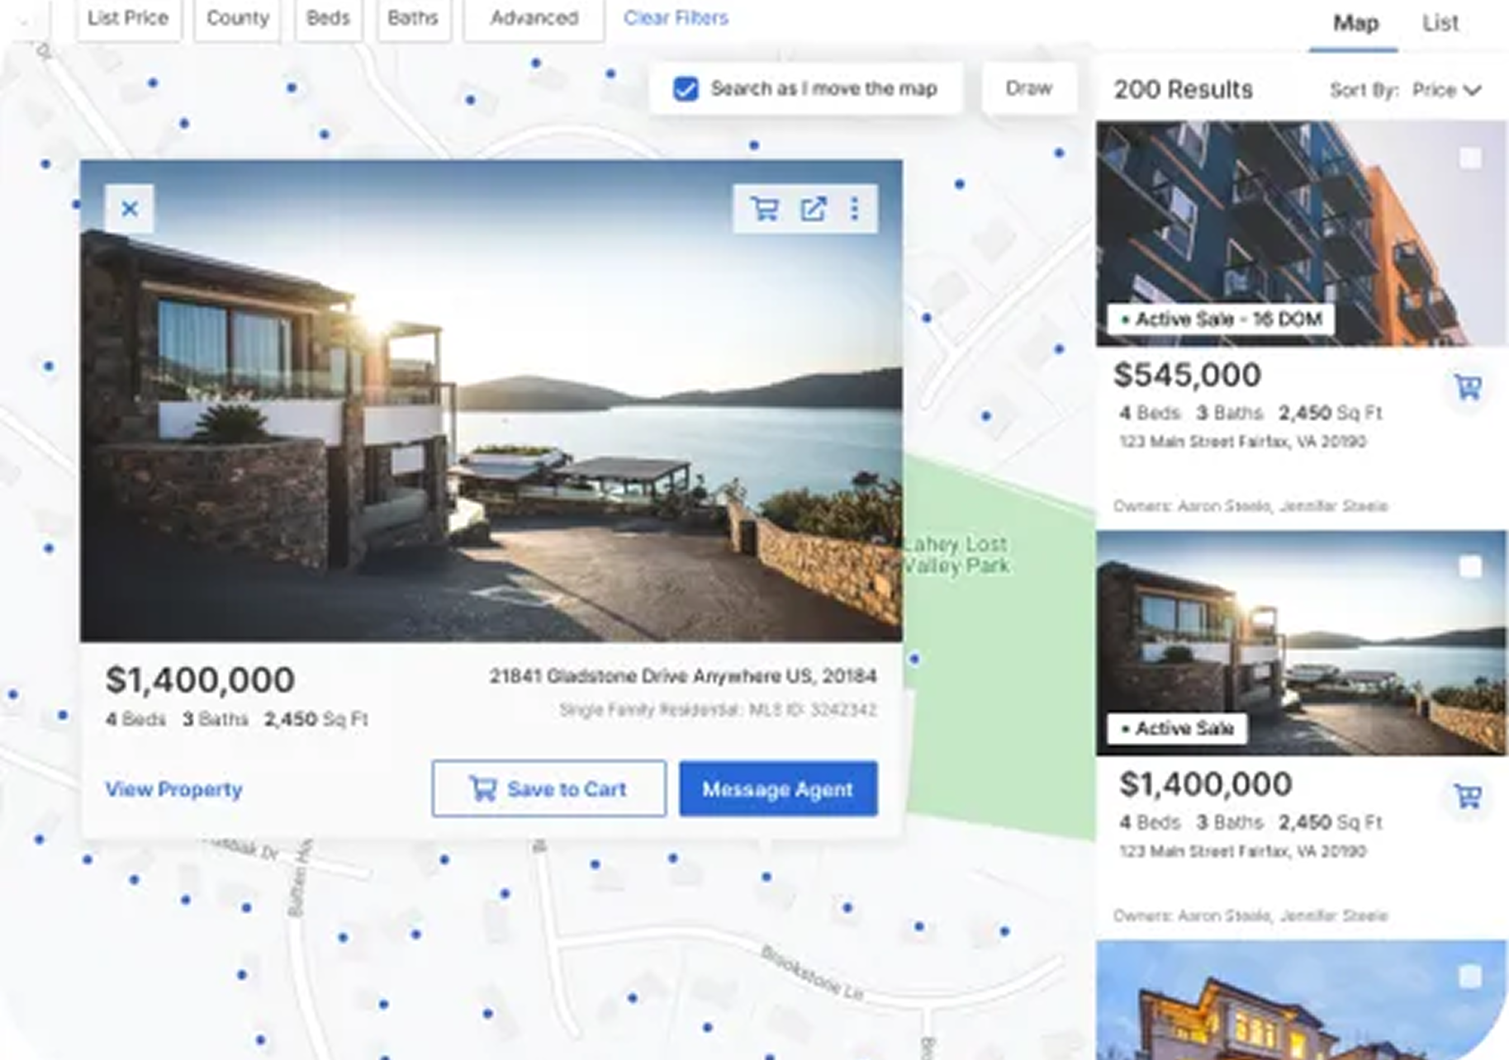Screen dimensions: 1509x1060
Task: Click the '200 Results' heading
Action: click(x=1183, y=89)
